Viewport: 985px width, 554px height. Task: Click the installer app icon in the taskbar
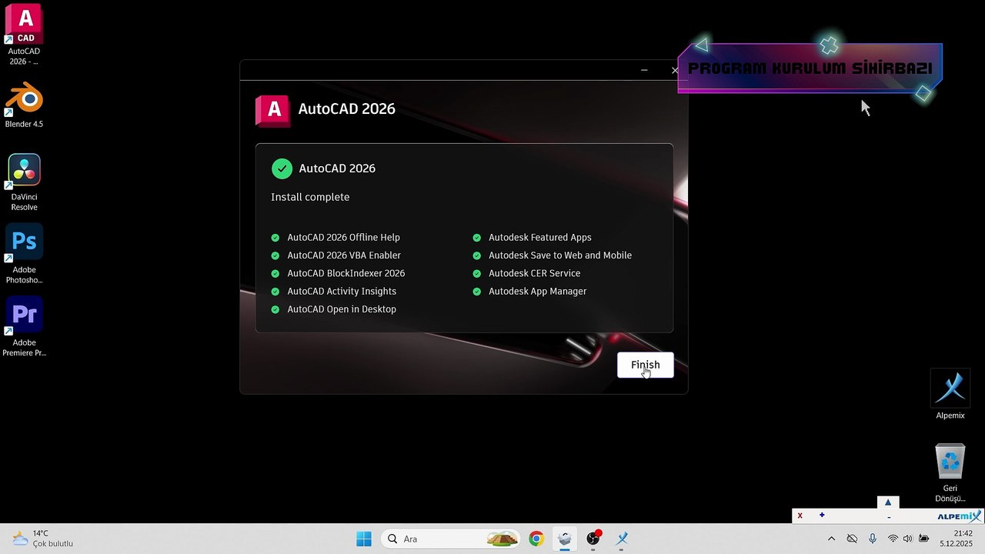pyautogui.click(x=565, y=539)
